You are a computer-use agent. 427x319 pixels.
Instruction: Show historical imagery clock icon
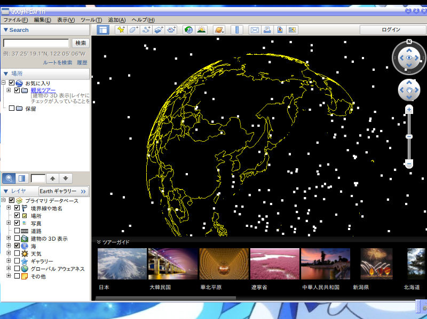tap(188, 30)
